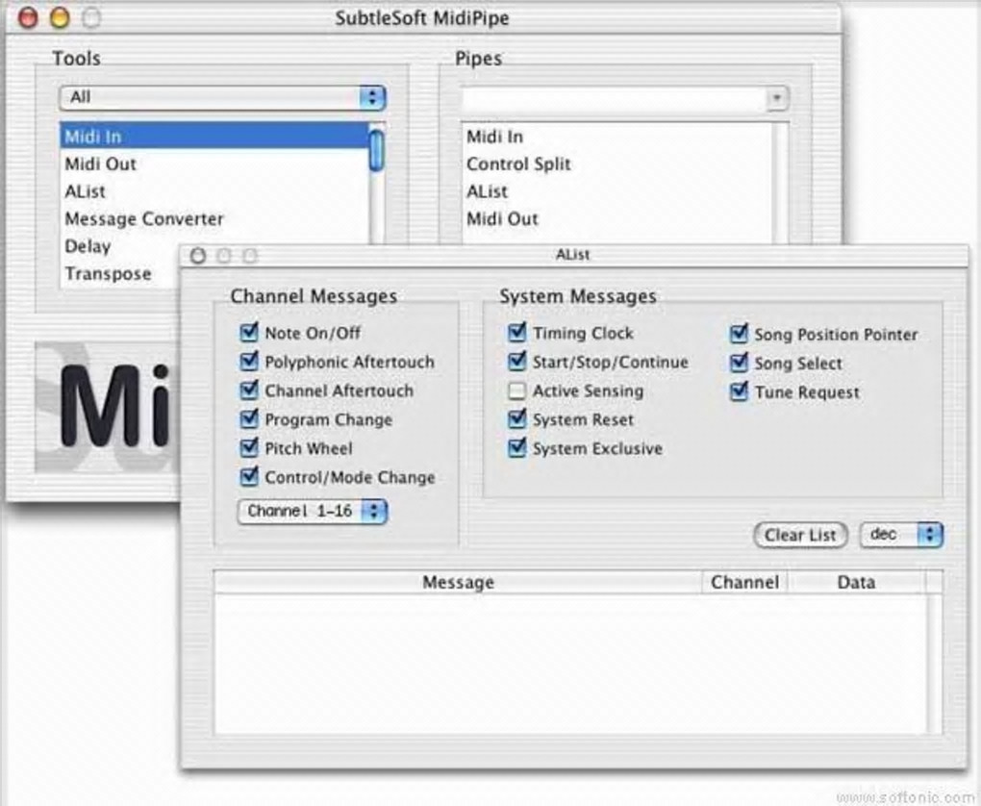Toggle Channel Aftertouch checkbox
The height and width of the screenshot is (806, 981).
pos(249,390)
